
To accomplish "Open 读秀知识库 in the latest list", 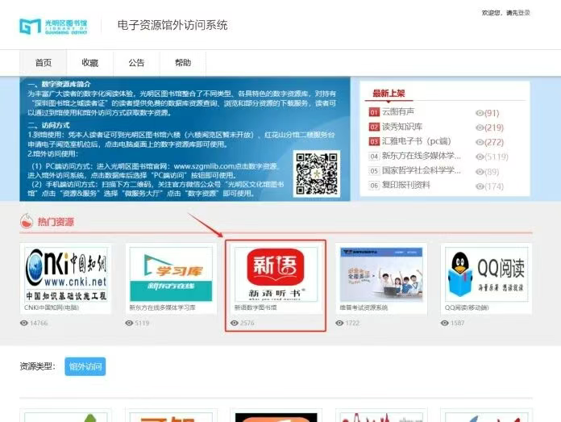I will tap(403, 127).
